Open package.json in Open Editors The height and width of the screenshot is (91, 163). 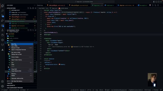point(15,10)
